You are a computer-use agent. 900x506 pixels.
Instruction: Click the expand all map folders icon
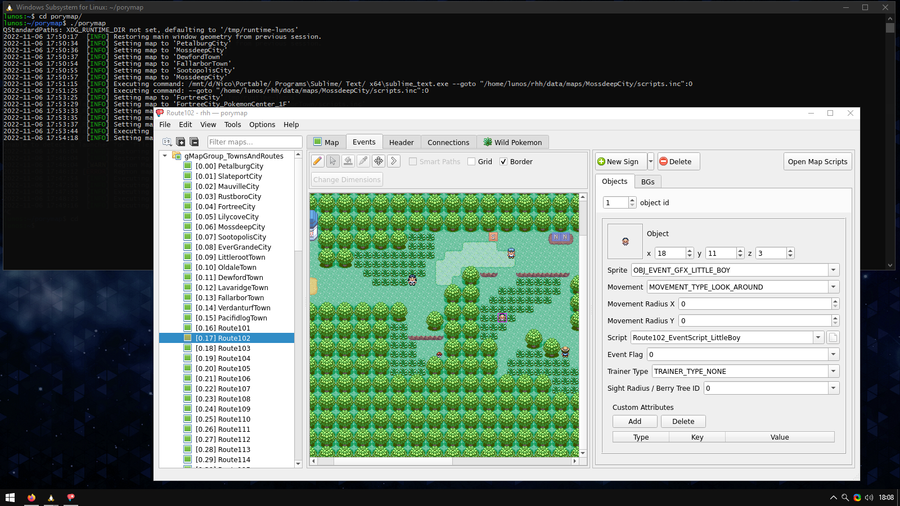click(181, 142)
